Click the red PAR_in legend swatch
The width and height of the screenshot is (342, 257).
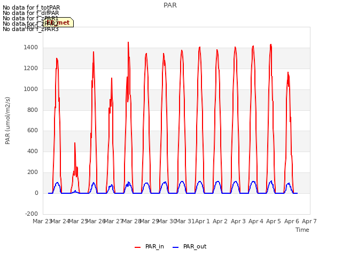(138, 247)
